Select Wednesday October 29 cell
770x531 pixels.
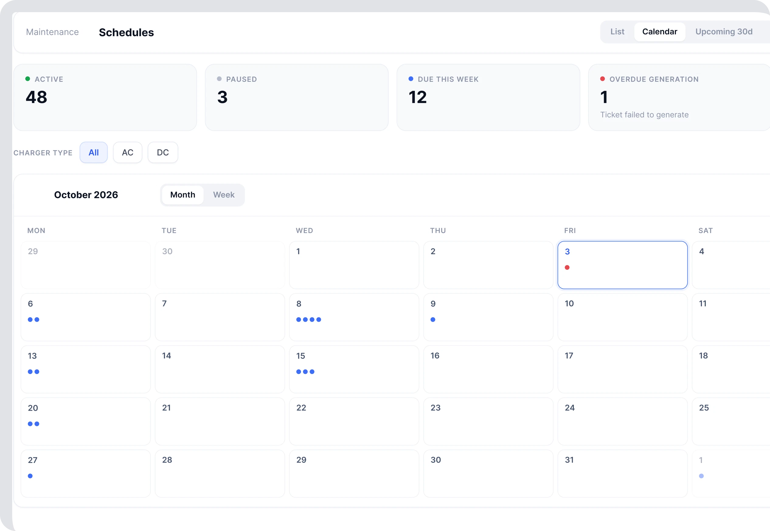(354, 474)
